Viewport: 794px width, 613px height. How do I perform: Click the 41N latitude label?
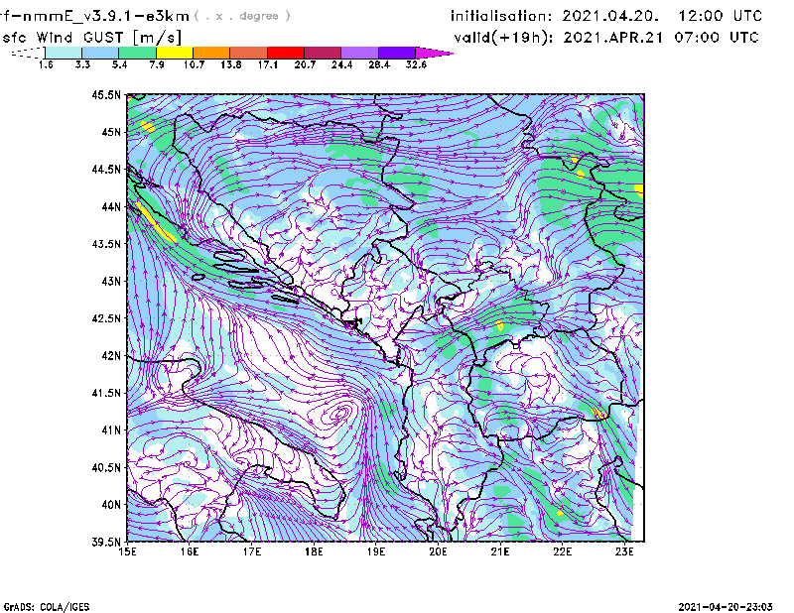pos(111,430)
